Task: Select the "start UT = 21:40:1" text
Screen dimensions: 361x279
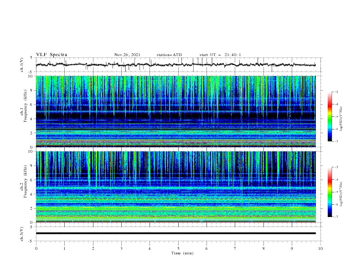Action: 220,55
